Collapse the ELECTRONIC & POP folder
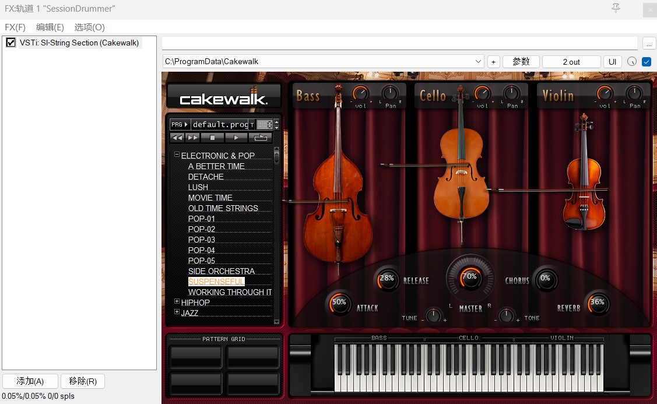 click(x=177, y=154)
